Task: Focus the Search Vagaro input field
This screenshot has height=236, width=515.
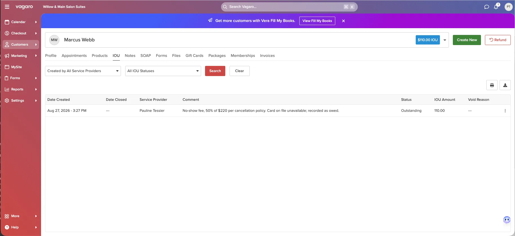Action: [x=289, y=7]
